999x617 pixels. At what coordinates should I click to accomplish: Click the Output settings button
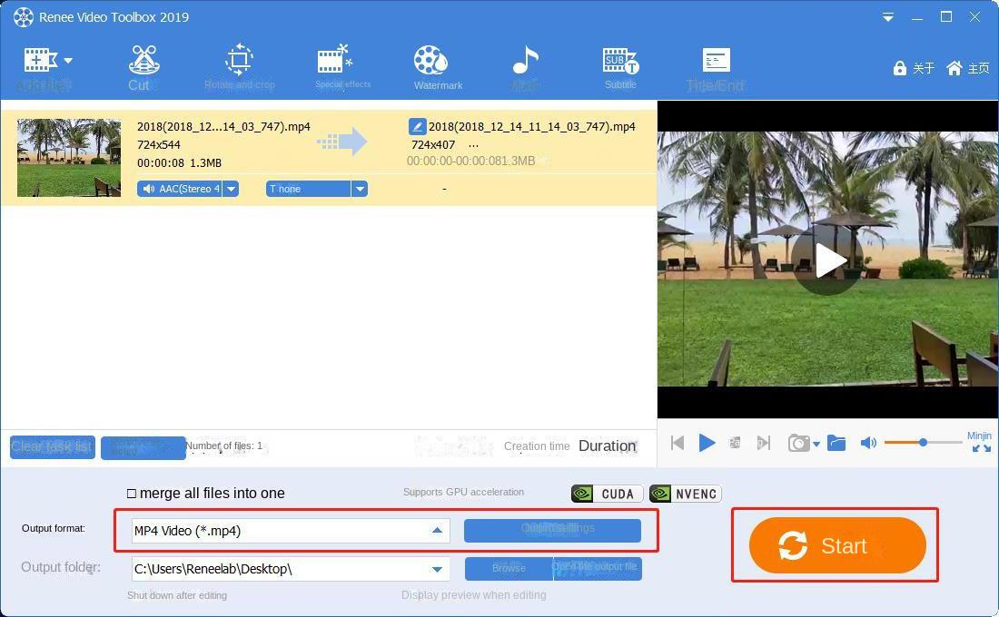[552, 531]
